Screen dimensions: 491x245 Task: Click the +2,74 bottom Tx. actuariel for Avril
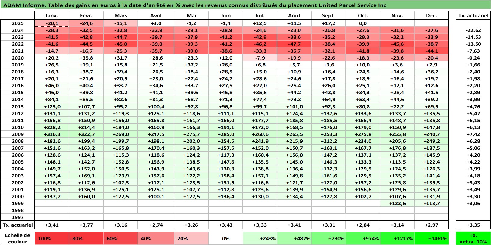pos(156,225)
